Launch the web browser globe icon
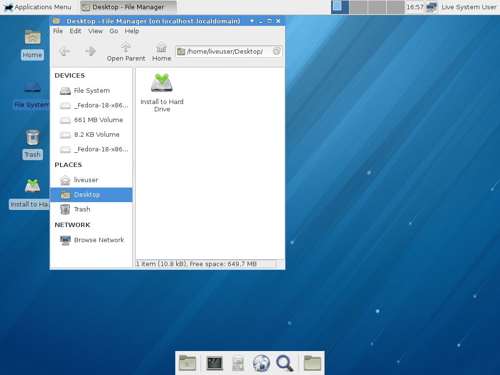Image resolution: width=500 pixels, height=375 pixels. click(261, 363)
